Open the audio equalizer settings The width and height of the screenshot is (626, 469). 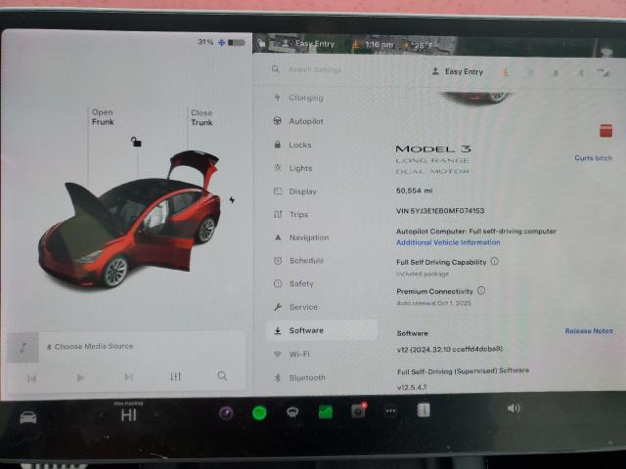[176, 376]
